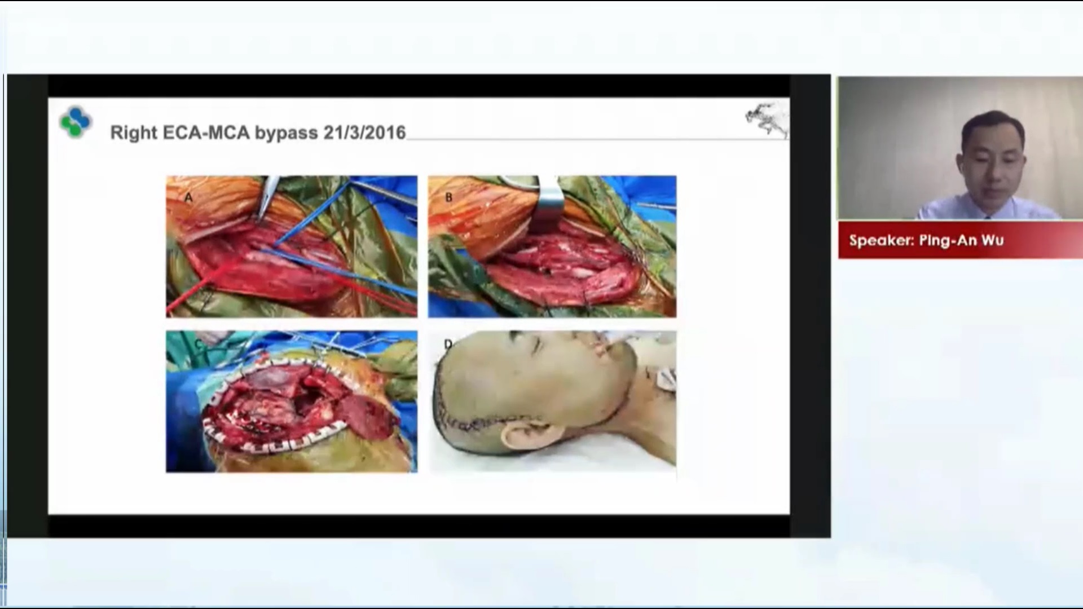The image size is (1083, 609).
Task: Click surgical photo labeled A
Action: (x=292, y=246)
